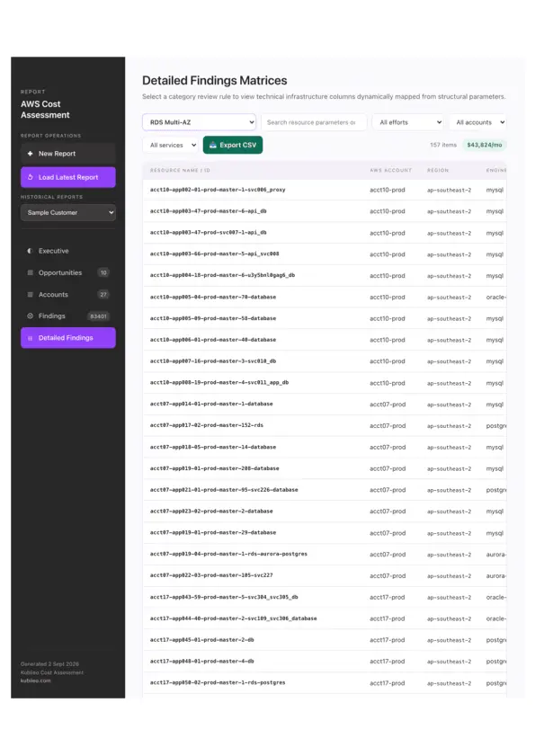Select row acct10-app003-47-prod-master-6-api_db
This screenshot has width=535, height=756.
click(x=325, y=211)
